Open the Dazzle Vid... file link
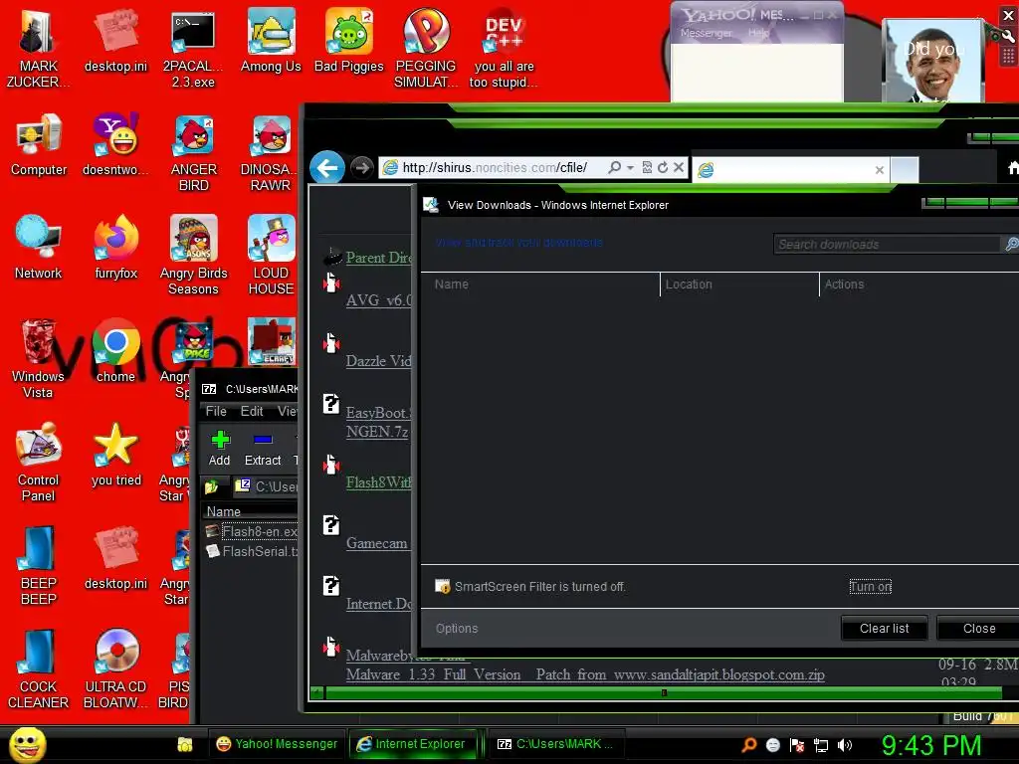1019x764 pixels. pos(379,360)
